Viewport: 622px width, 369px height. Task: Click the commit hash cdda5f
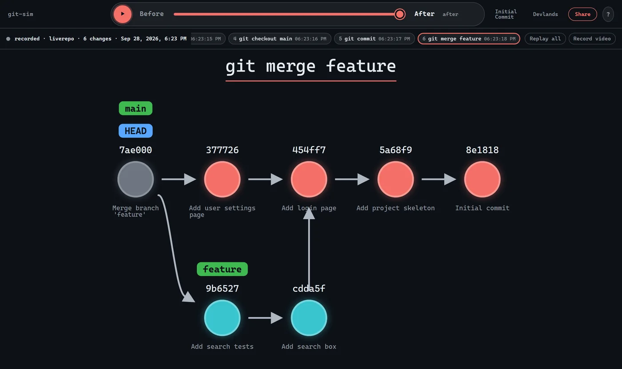tap(309, 289)
